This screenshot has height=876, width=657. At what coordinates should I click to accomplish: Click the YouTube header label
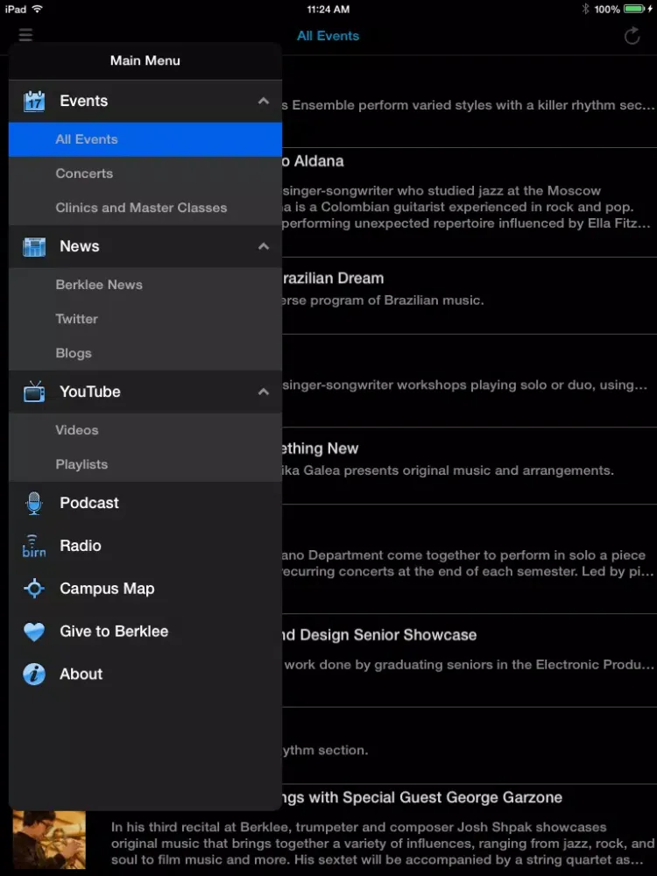[x=90, y=392]
